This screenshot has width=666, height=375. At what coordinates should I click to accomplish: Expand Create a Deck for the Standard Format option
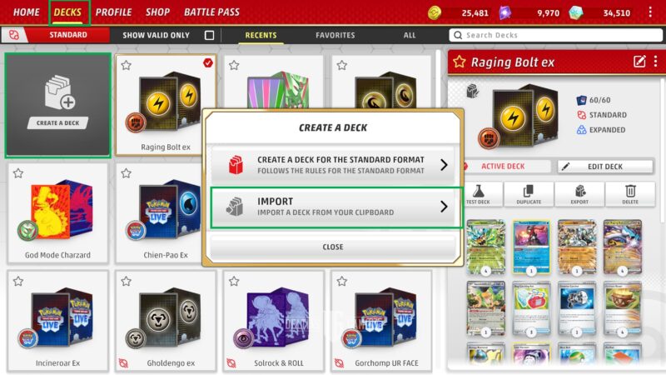(333, 165)
